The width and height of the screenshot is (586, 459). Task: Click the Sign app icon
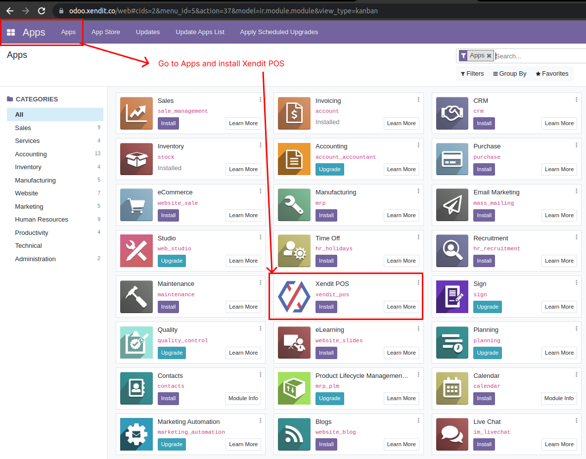[452, 297]
